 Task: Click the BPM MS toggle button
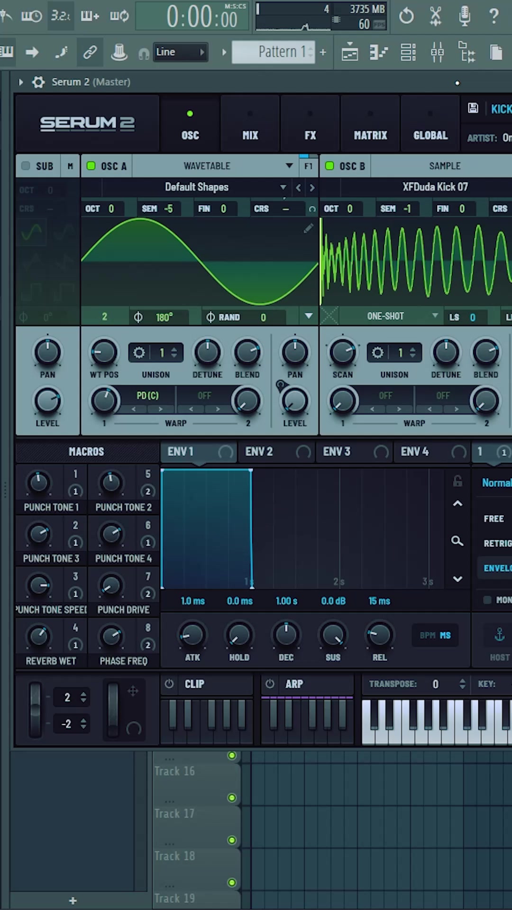(x=435, y=635)
